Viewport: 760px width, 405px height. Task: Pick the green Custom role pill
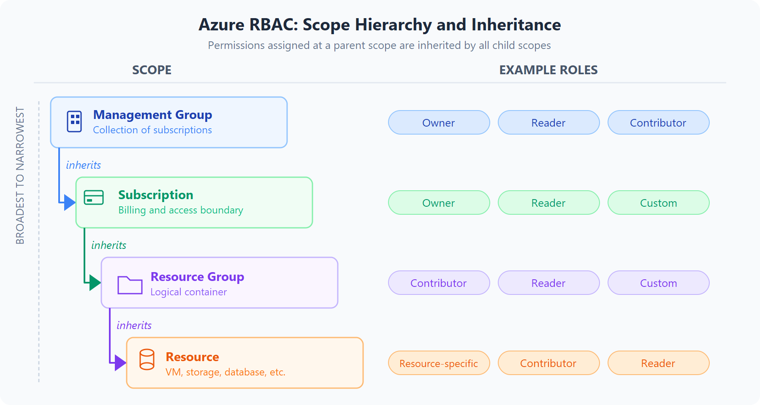click(x=659, y=202)
